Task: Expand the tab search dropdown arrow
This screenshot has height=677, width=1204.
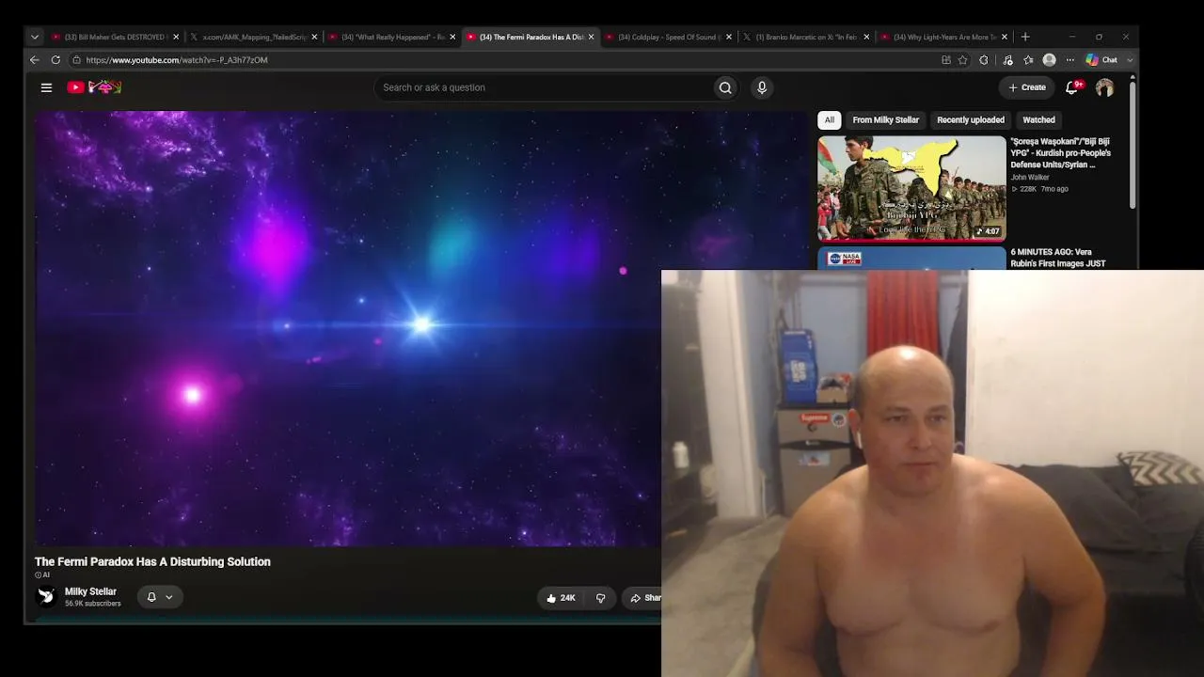Action: pos(35,38)
